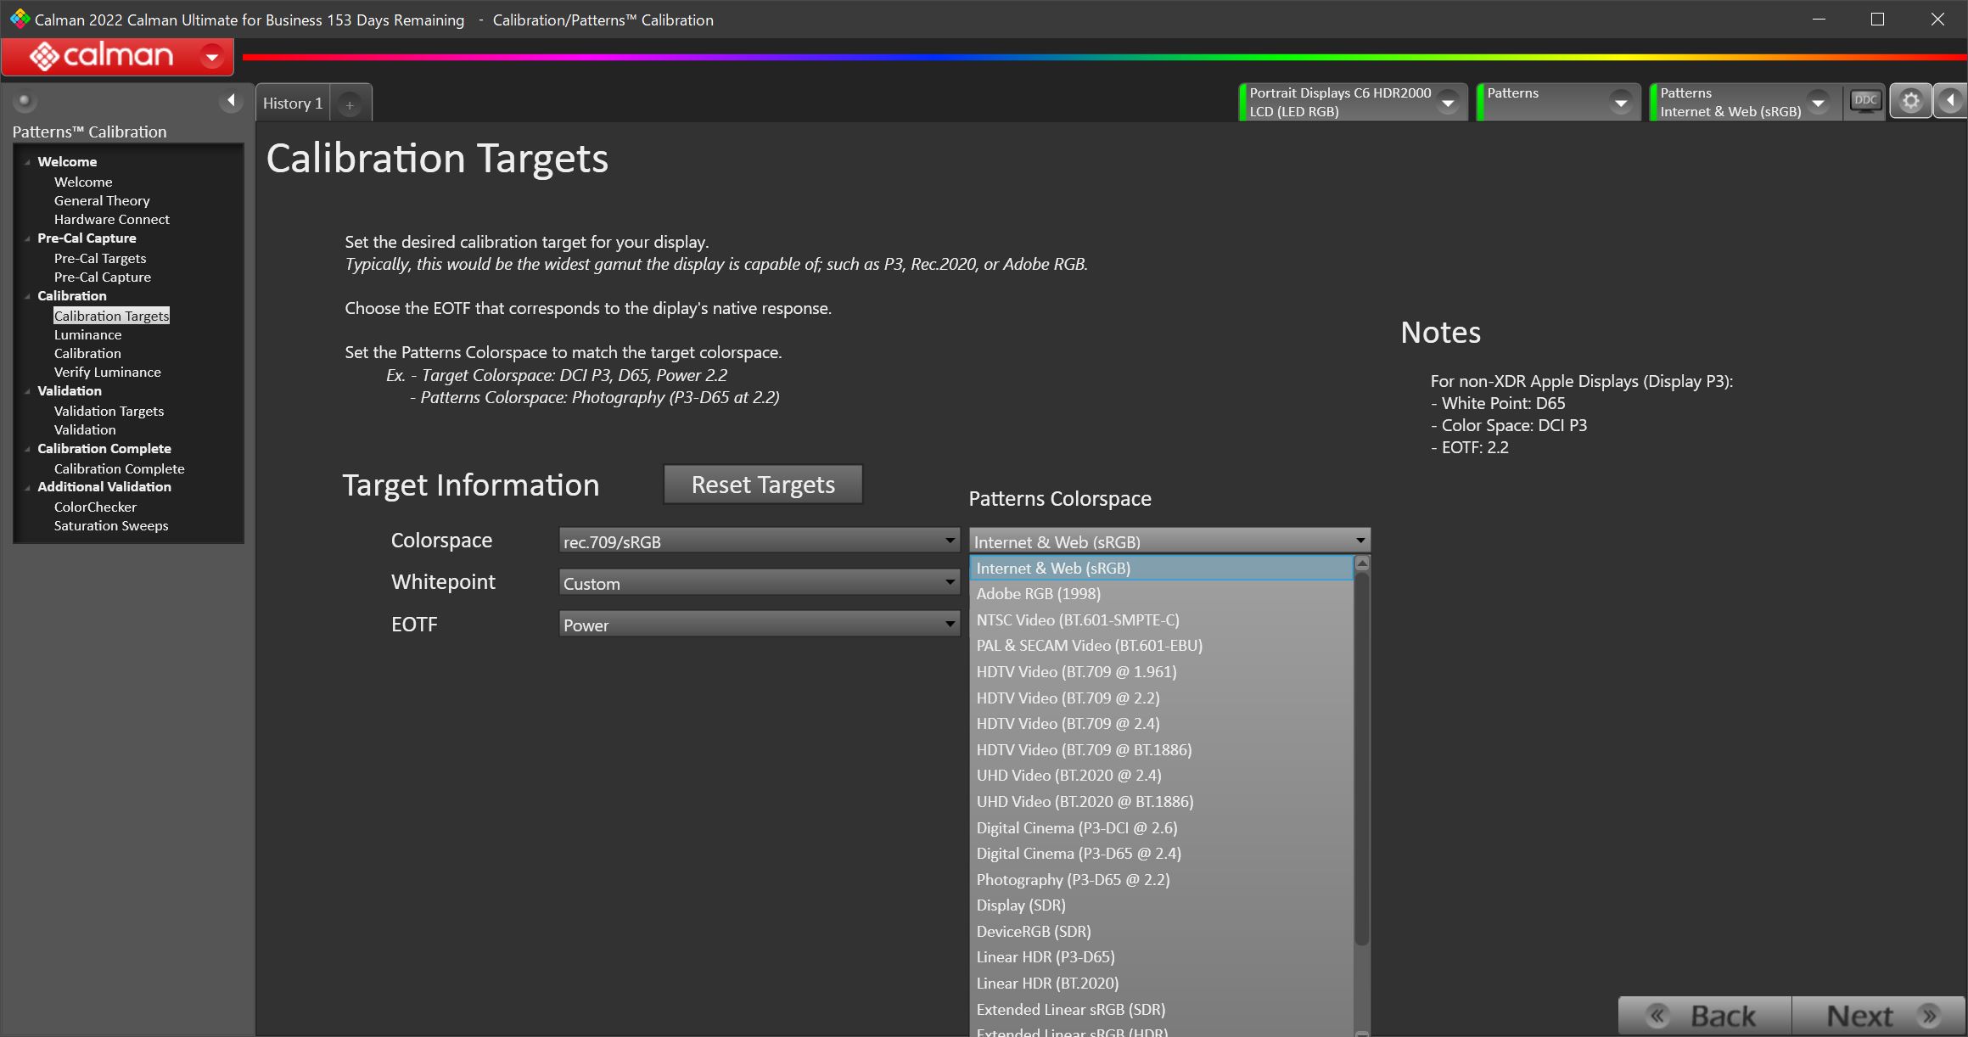Collapse right panel with arrow next to gear
The height and width of the screenshot is (1037, 1968).
click(1951, 102)
